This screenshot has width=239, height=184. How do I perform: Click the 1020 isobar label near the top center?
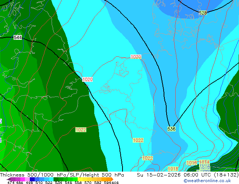tap(136, 57)
